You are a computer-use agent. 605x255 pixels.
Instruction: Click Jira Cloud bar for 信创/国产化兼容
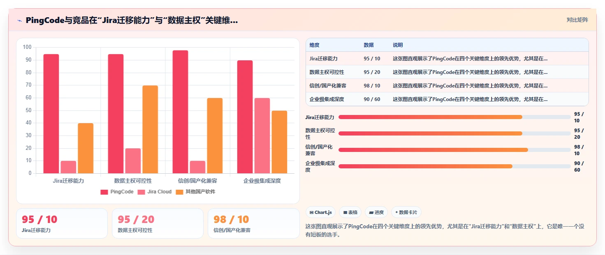coord(197,167)
